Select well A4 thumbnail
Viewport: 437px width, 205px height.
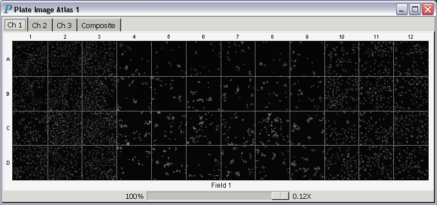[134, 58]
